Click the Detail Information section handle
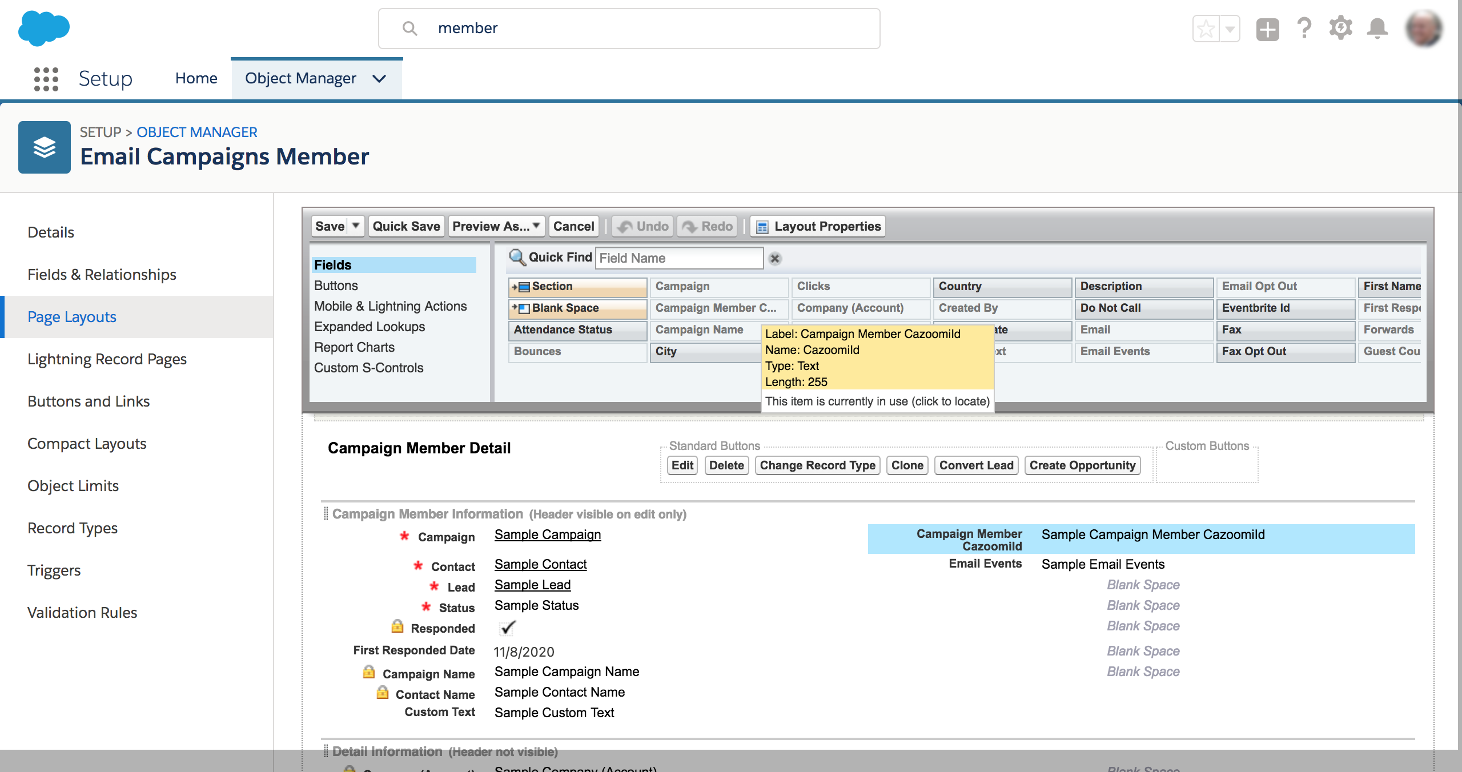The width and height of the screenshot is (1462, 772). coord(326,751)
